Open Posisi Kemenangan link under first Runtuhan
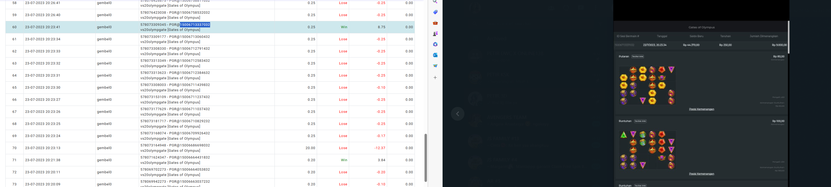The height and width of the screenshot is (187, 831). point(701,174)
